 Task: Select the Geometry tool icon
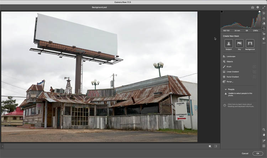(x=264, y=18)
